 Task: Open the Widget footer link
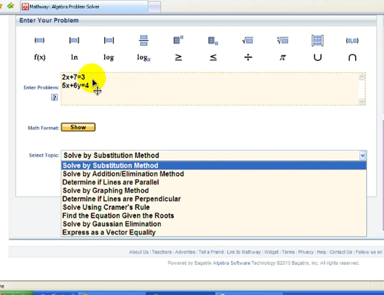tap(271, 252)
